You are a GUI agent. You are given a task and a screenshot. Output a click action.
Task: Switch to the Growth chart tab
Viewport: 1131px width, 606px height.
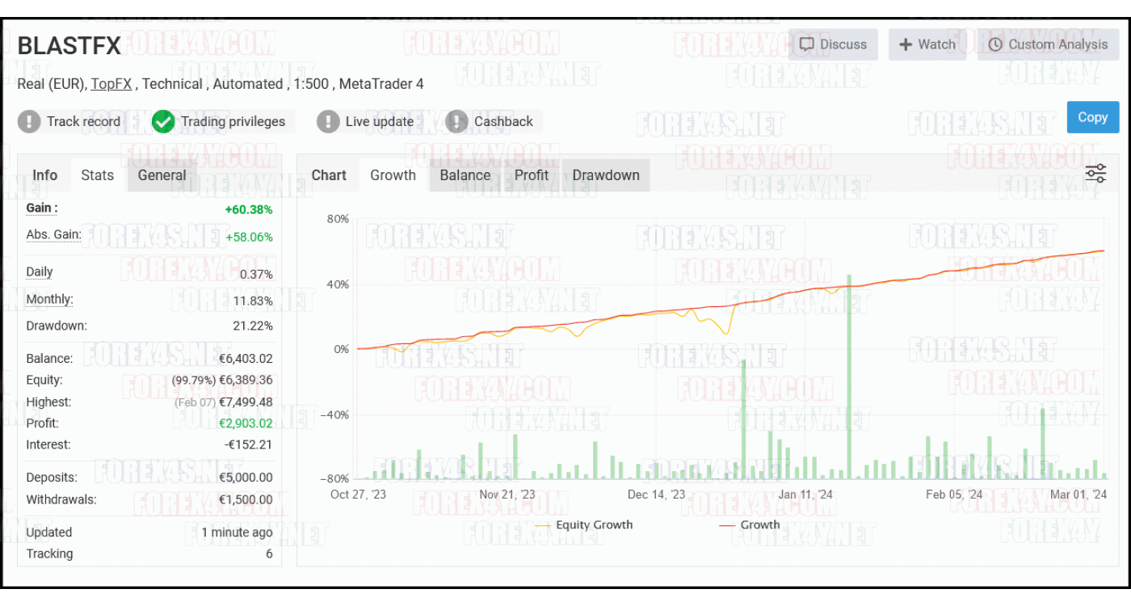[393, 175]
